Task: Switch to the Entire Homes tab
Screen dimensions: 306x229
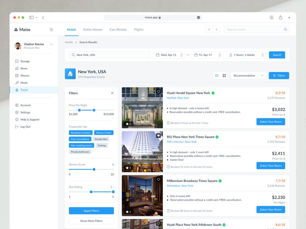Action: pyautogui.click(x=93, y=30)
